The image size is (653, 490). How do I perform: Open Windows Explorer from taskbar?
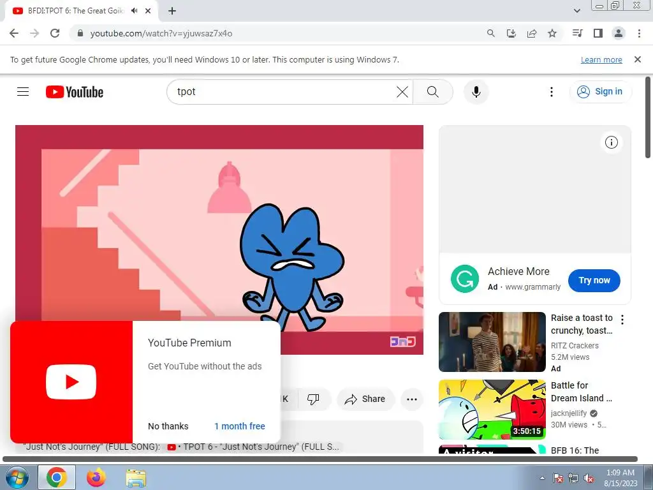click(x=136, y=477)
